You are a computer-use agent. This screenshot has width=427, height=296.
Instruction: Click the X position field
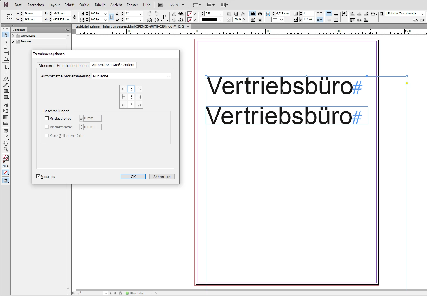coord(33,14)
